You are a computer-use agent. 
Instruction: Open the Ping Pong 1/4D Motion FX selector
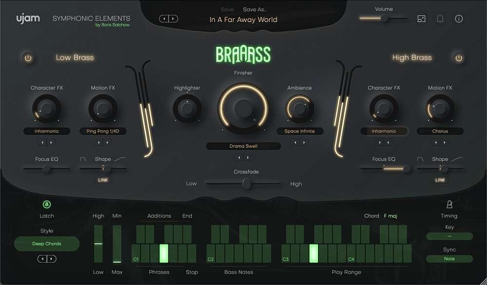[103, 131]
